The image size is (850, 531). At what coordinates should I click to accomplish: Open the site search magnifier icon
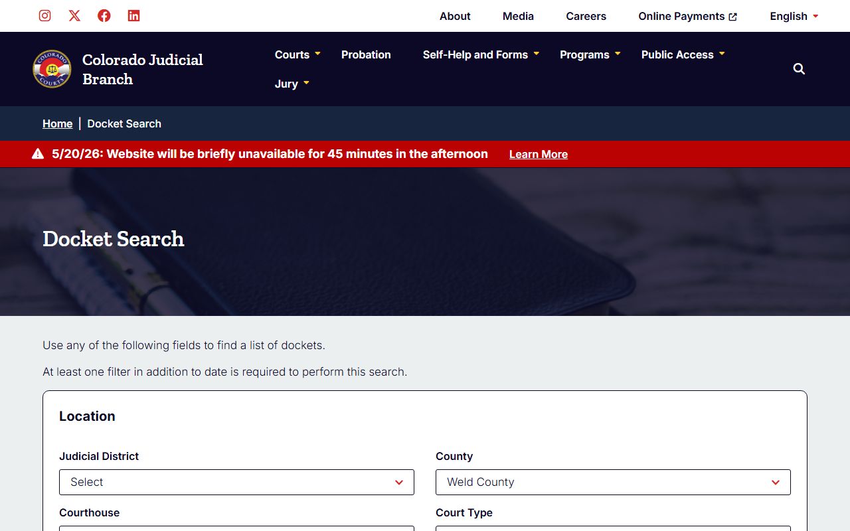(799, 69)
